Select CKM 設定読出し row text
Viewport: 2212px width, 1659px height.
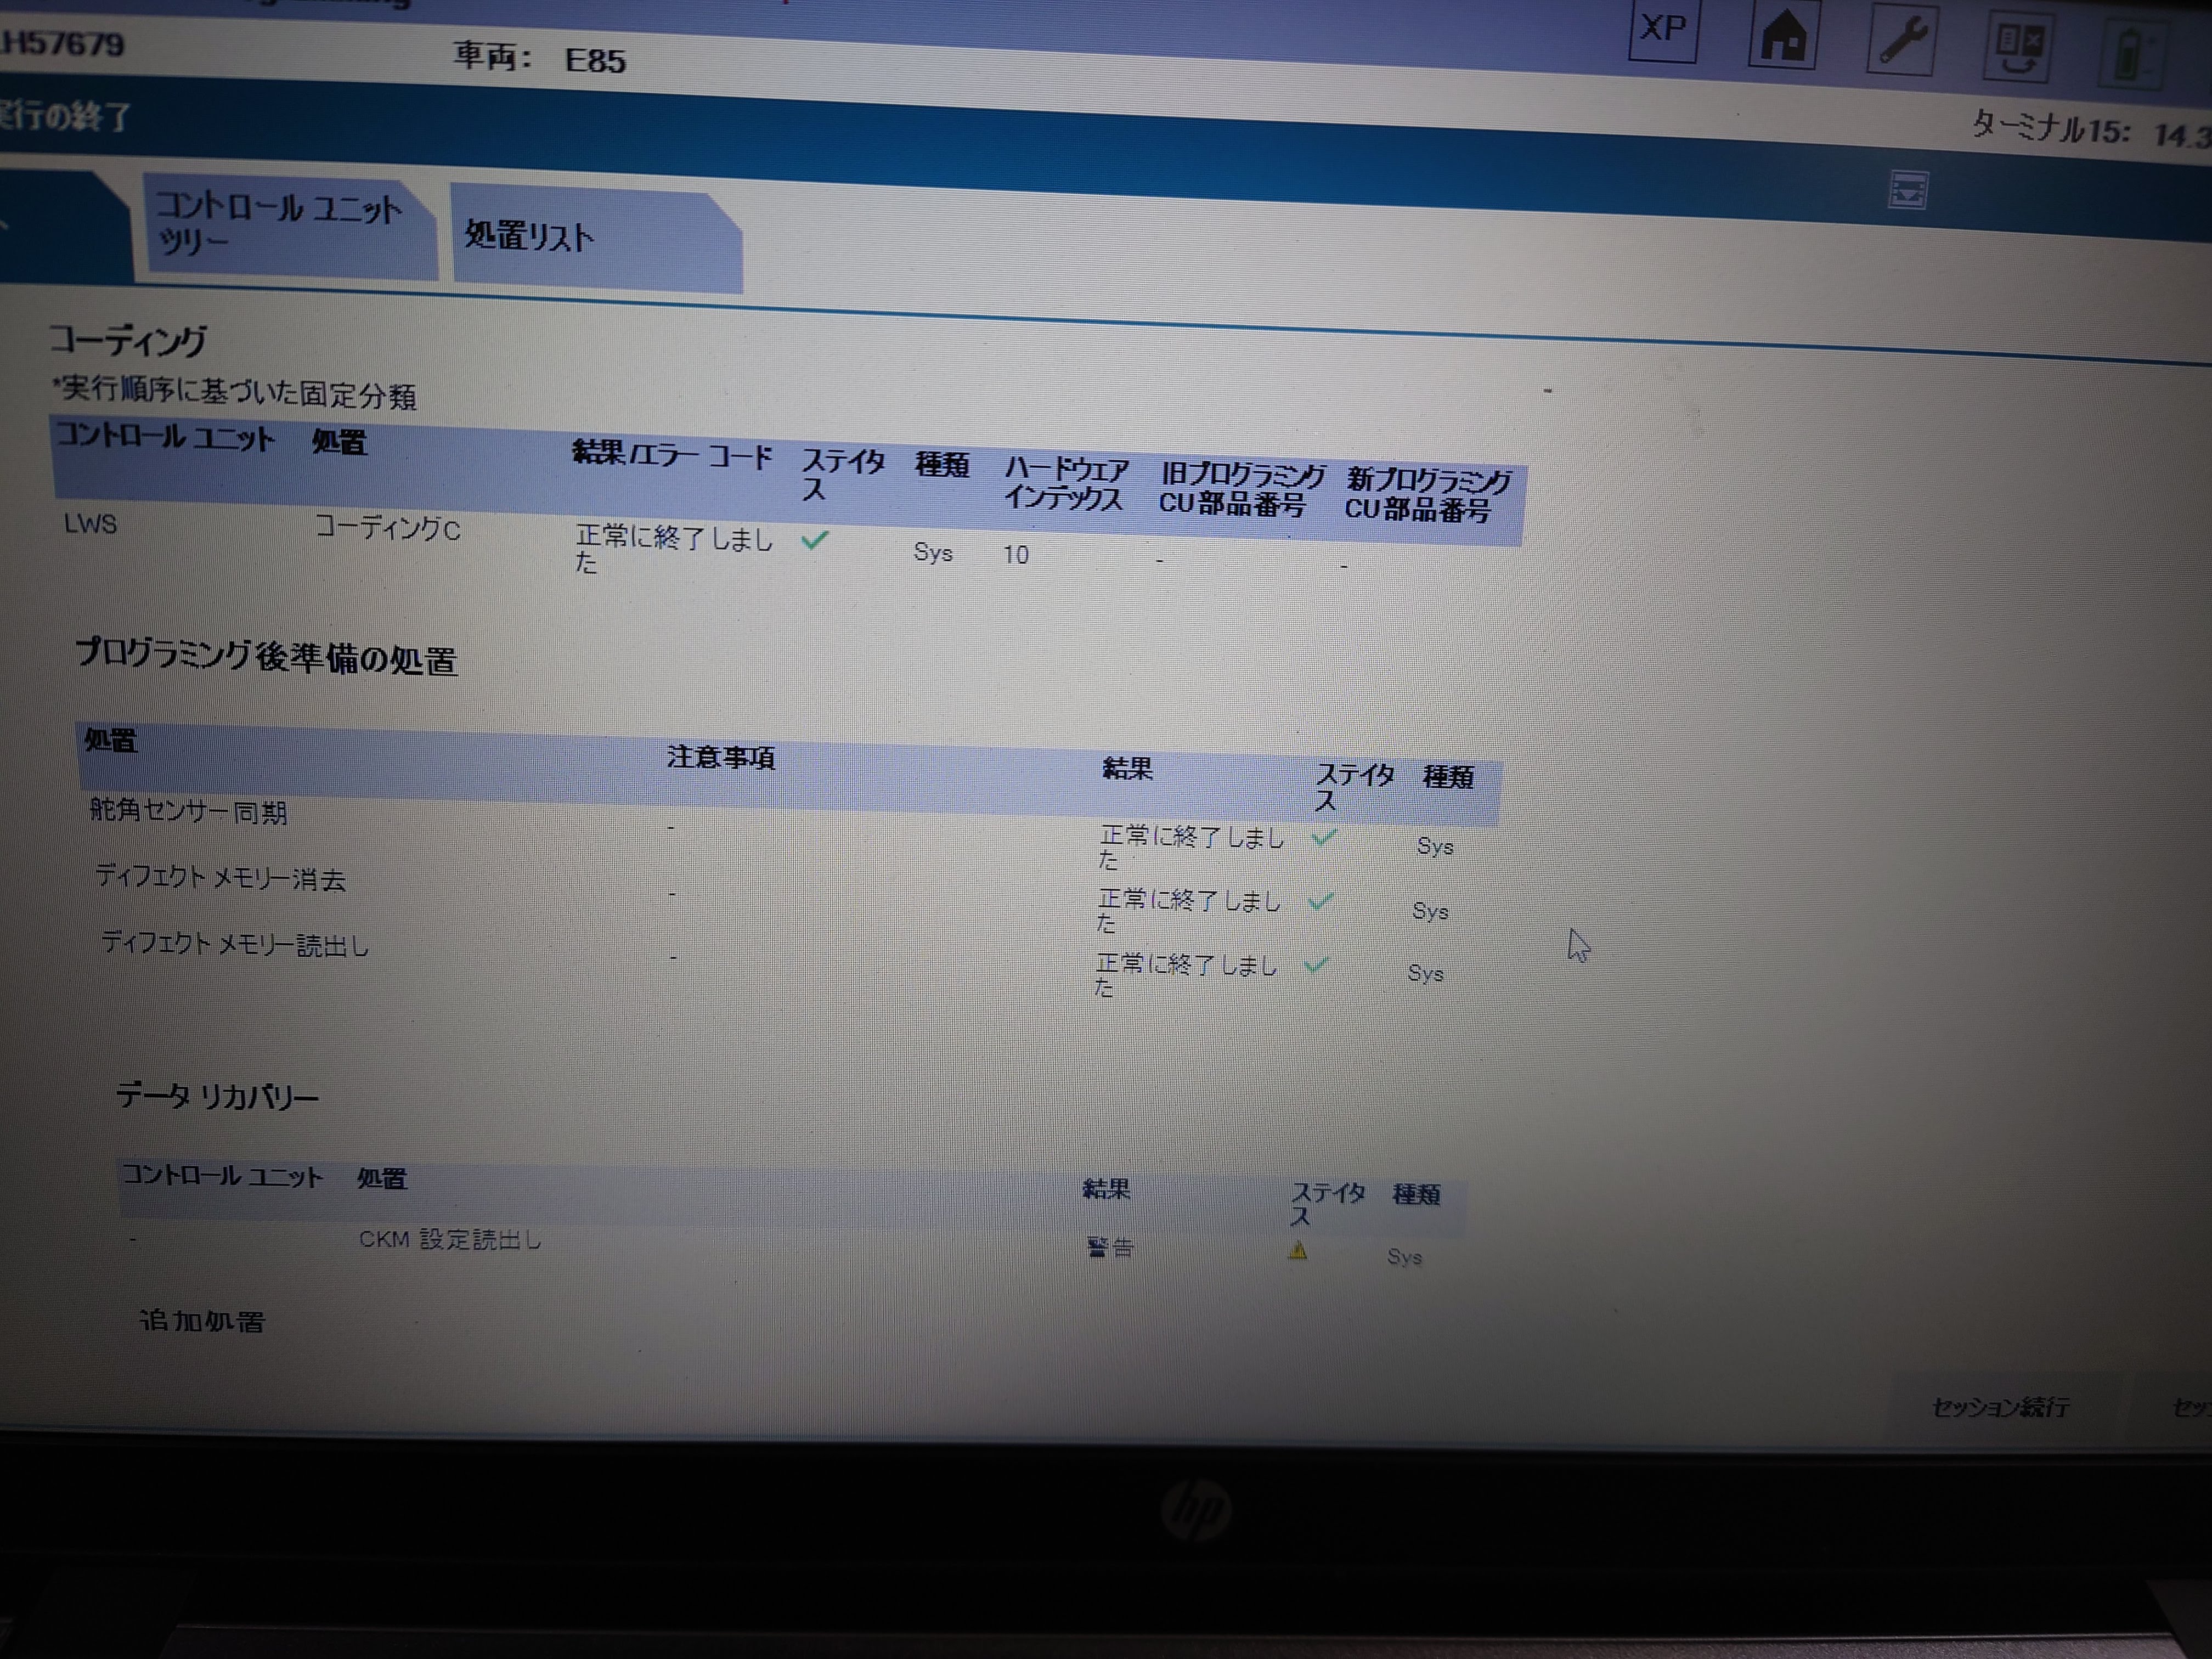450,1240
